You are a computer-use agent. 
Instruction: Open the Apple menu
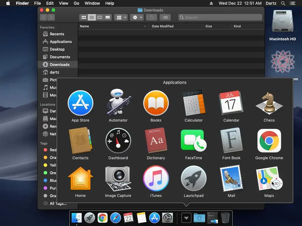coord(8,3)
